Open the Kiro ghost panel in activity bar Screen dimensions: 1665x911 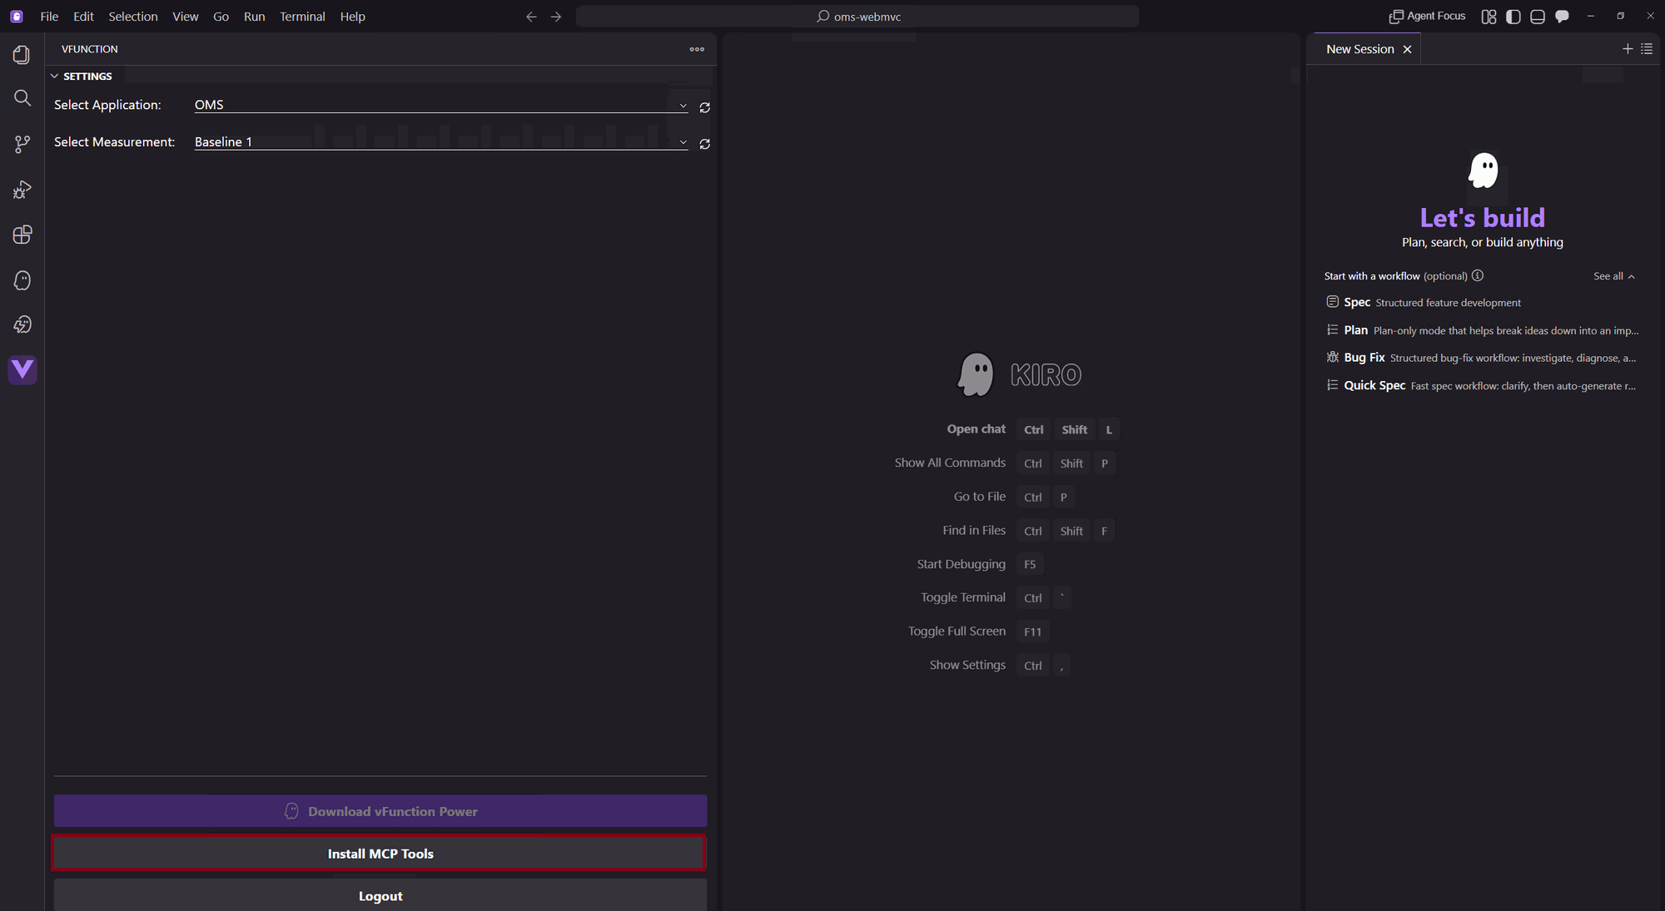[x=22, y=280]
